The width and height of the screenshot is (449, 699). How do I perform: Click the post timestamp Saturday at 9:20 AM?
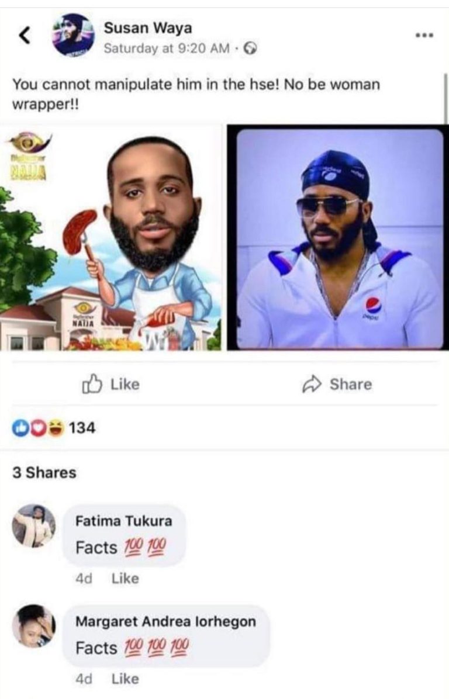pyautogui.click(x=167, y=48)
